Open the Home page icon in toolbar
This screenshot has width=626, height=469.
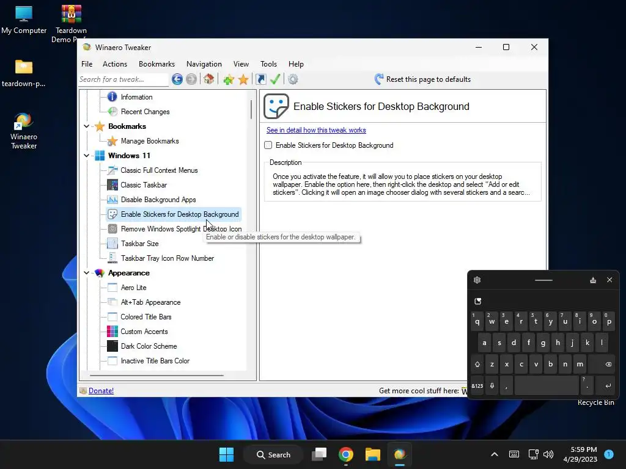tap(209, 79)
